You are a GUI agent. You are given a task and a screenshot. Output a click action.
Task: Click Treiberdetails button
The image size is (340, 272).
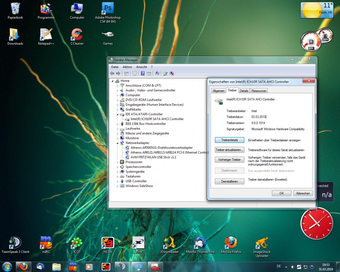tap(229, 140)
